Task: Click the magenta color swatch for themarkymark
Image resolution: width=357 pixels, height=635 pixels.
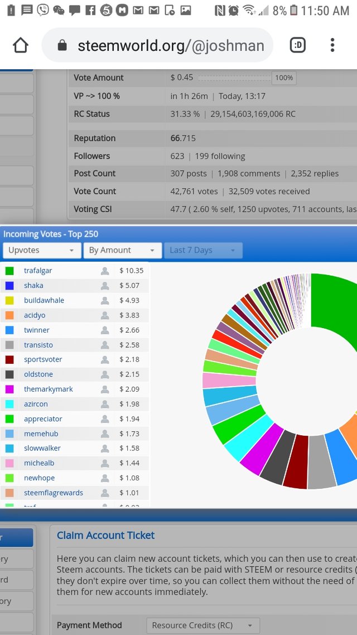Action: point(9,389)
